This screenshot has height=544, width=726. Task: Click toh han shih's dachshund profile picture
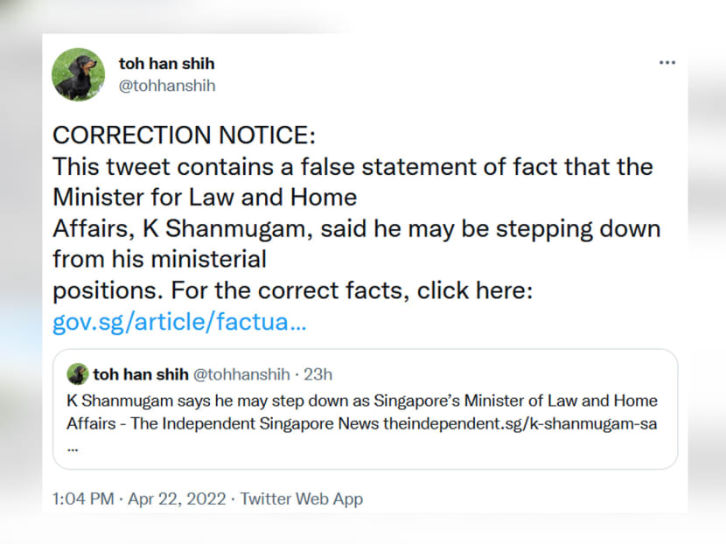point(77,74)
